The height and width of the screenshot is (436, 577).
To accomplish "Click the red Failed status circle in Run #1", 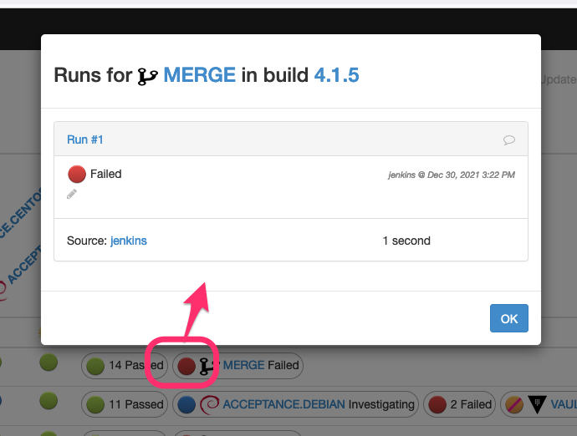I will [77, 174].
